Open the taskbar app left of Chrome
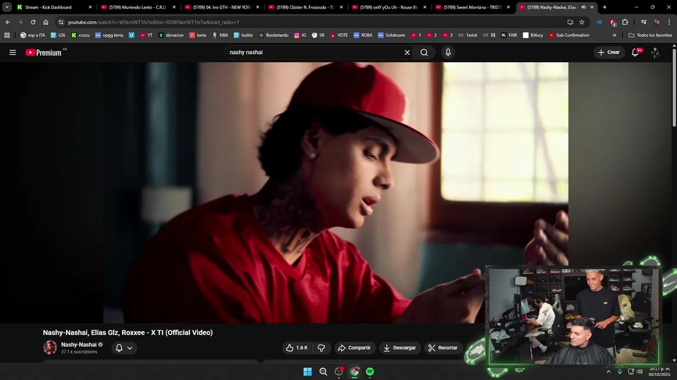 [339, 372]
